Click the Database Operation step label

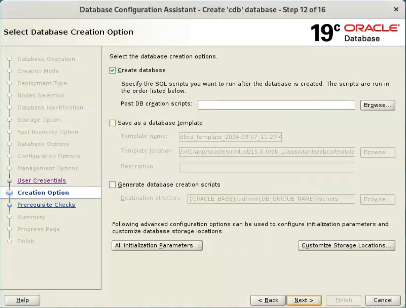(x=46, y=59)
